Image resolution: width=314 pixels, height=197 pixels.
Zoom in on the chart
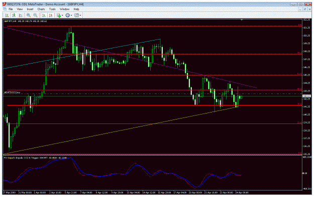pos(29,15)
